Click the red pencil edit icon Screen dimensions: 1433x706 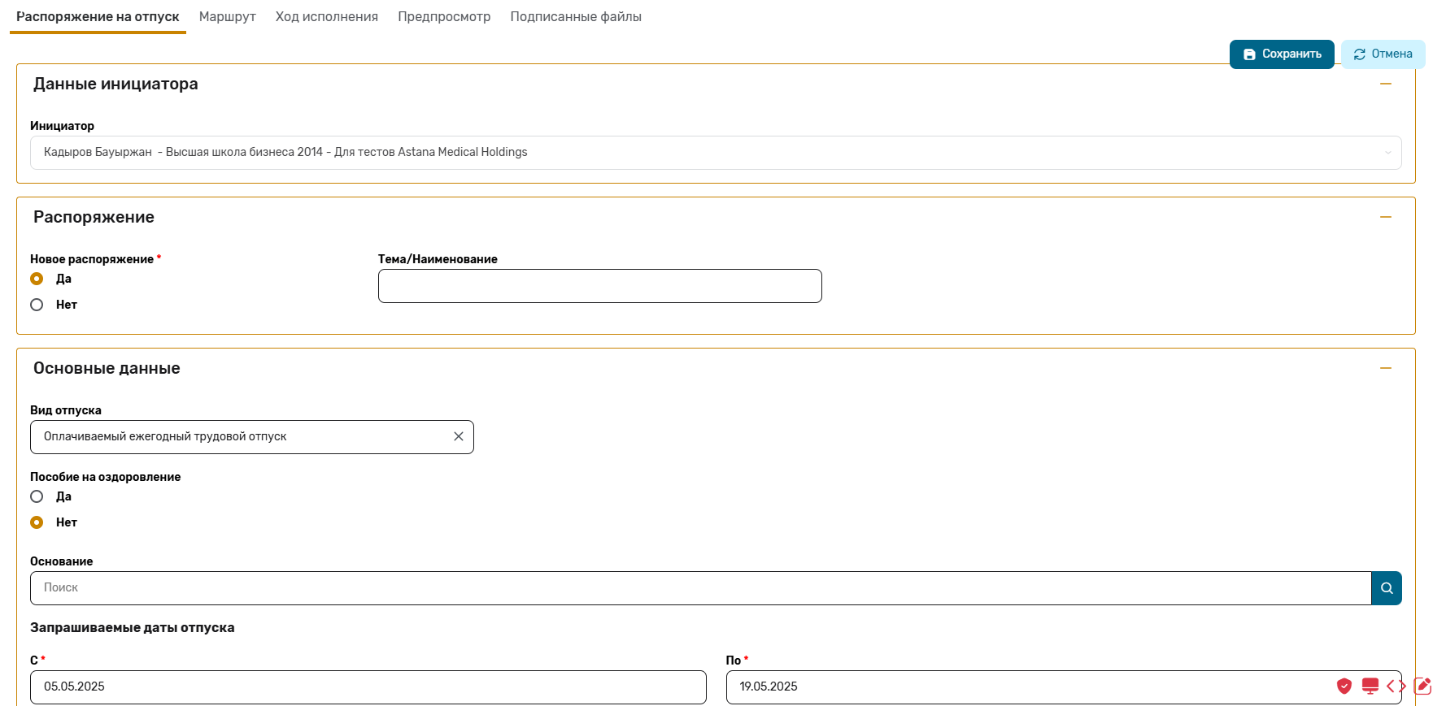point(1422,687)
